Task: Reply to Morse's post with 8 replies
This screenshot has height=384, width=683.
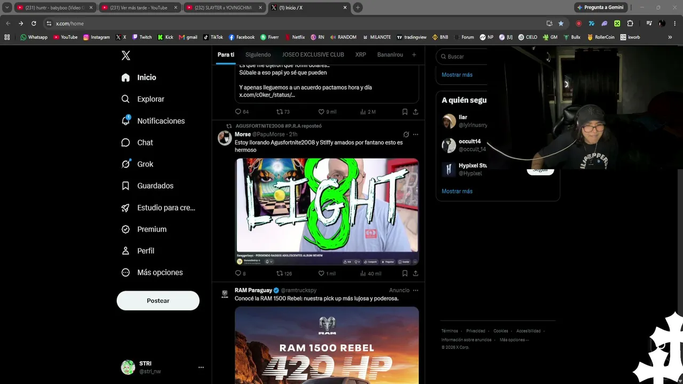Action: click(x=241, y=274)
